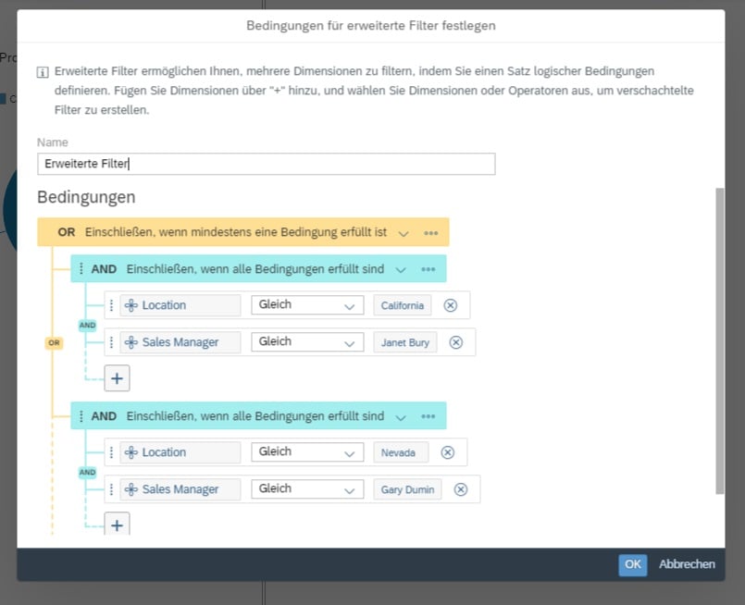Click drag handle of California Location row
Screen dimensions: 745x605
click(x=112, y=305)
